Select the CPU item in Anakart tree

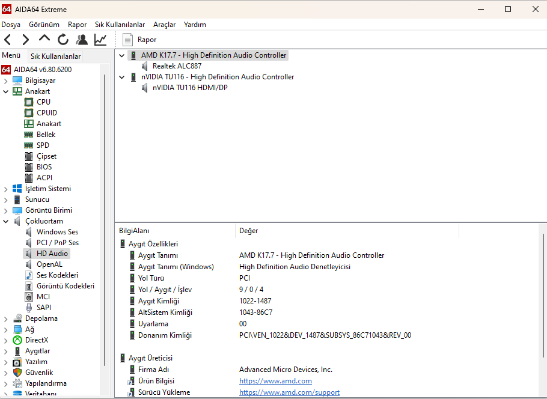(43, 102)
